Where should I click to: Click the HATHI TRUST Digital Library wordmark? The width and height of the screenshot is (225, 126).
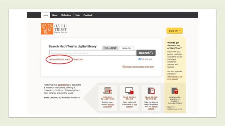(x=60, y=29)
